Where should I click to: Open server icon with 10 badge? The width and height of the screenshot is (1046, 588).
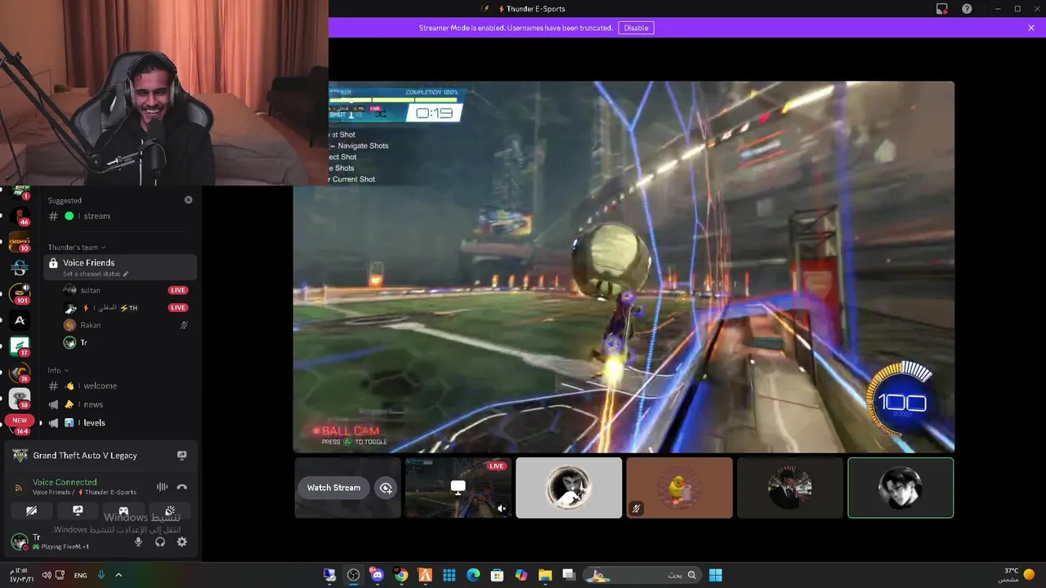coord(20,242)
